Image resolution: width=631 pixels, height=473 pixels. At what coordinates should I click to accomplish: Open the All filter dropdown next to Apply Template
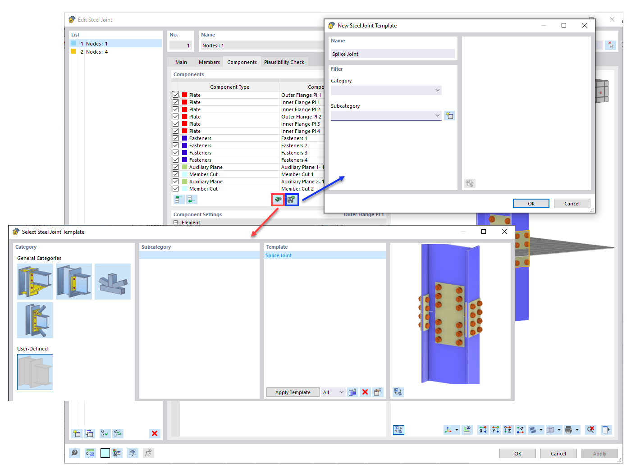[333, 392]
